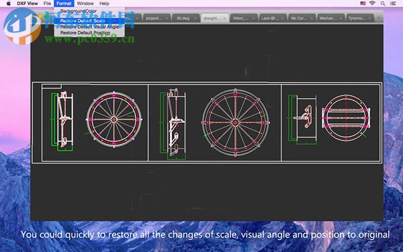Close the draught... tab
This screenshot has height=252, width=403.
tap(224, 19)
